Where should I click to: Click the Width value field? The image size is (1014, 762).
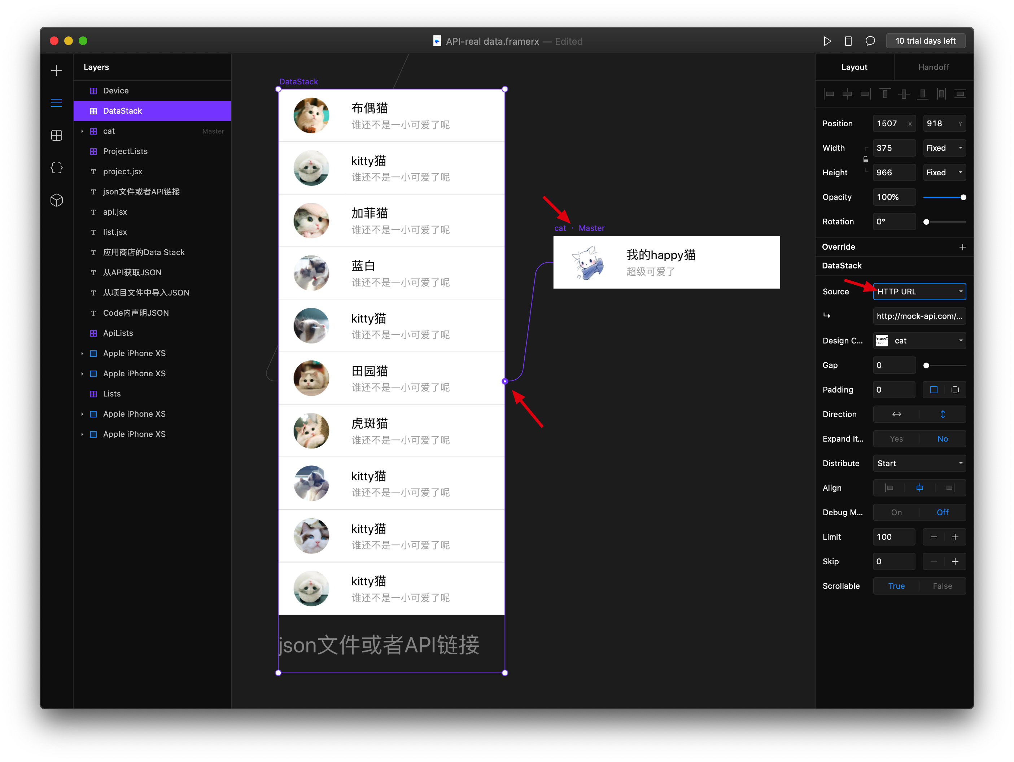coord(894,148)
